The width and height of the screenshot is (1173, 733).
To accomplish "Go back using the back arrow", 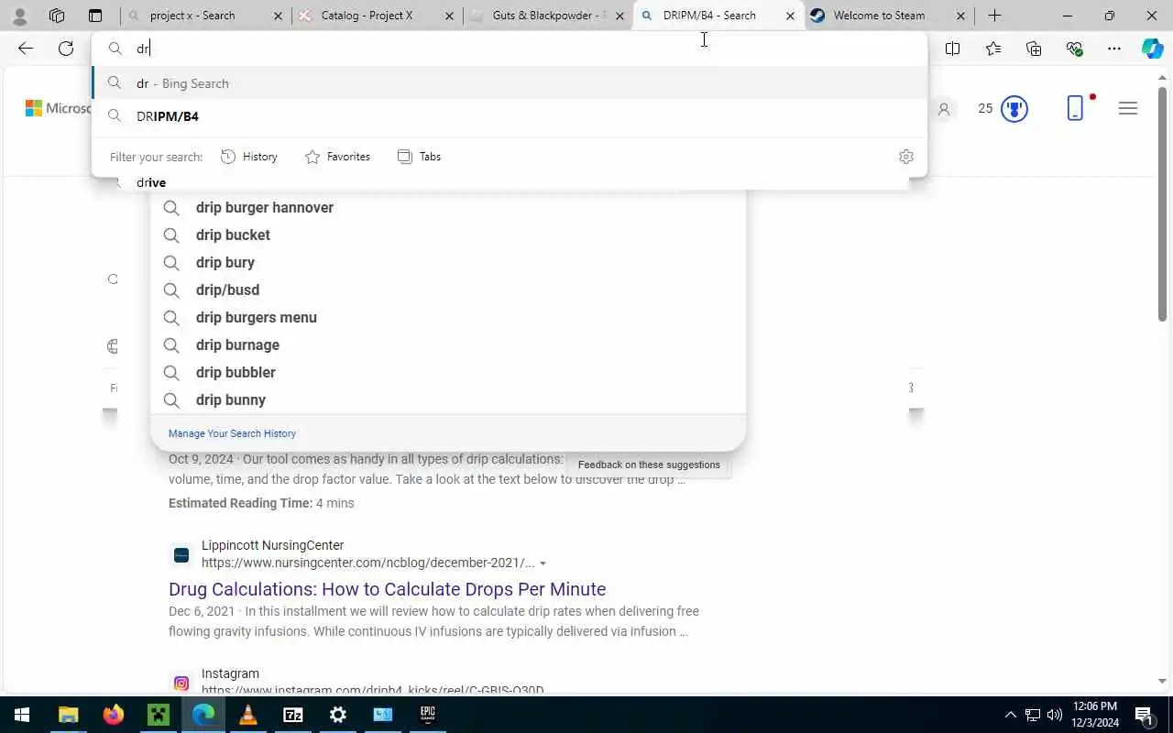I will tap(26, 49).
